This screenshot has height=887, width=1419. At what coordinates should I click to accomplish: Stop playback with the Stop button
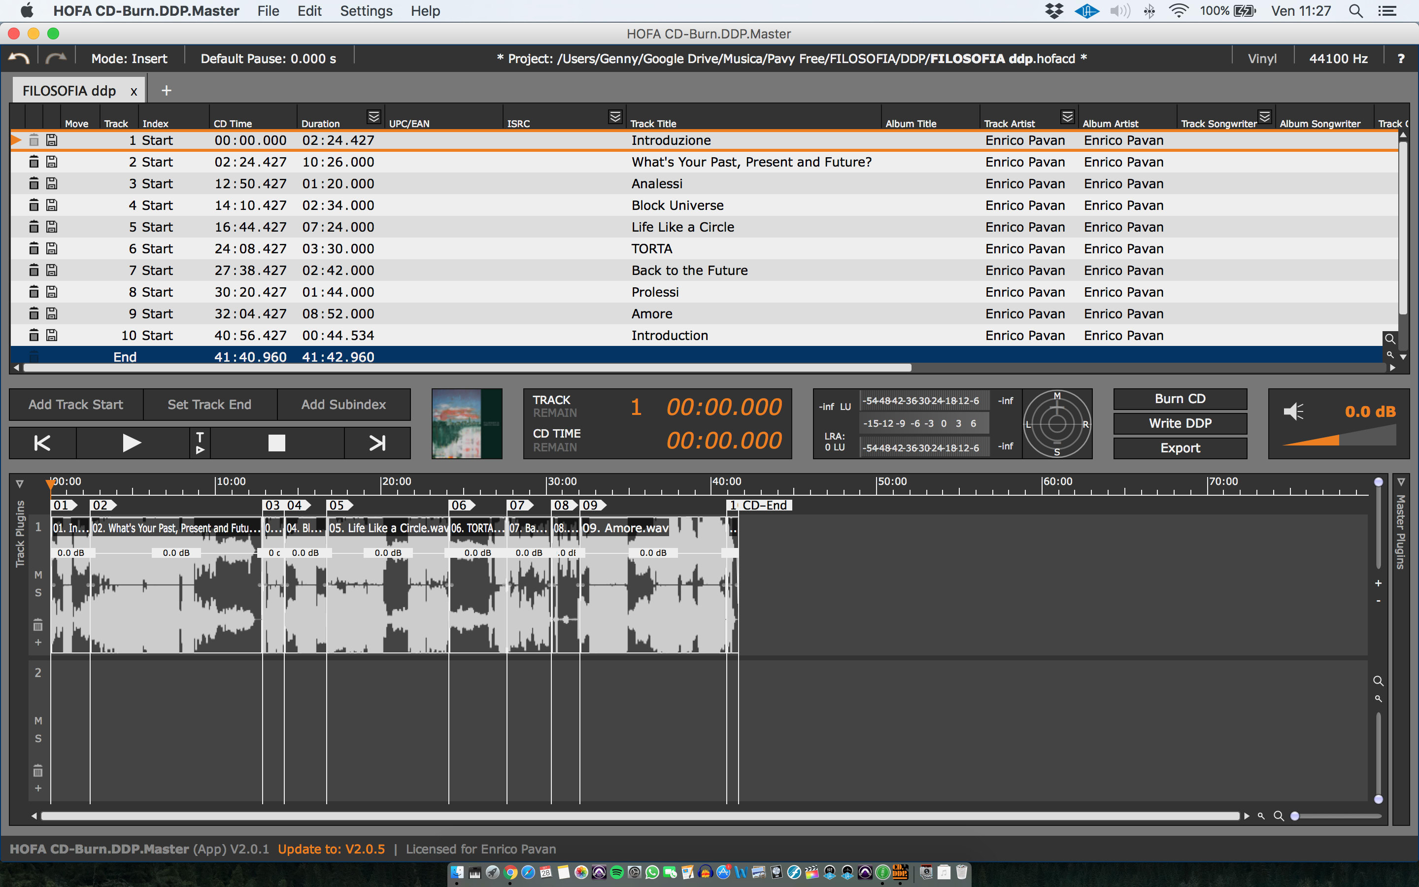pos(277,443)
